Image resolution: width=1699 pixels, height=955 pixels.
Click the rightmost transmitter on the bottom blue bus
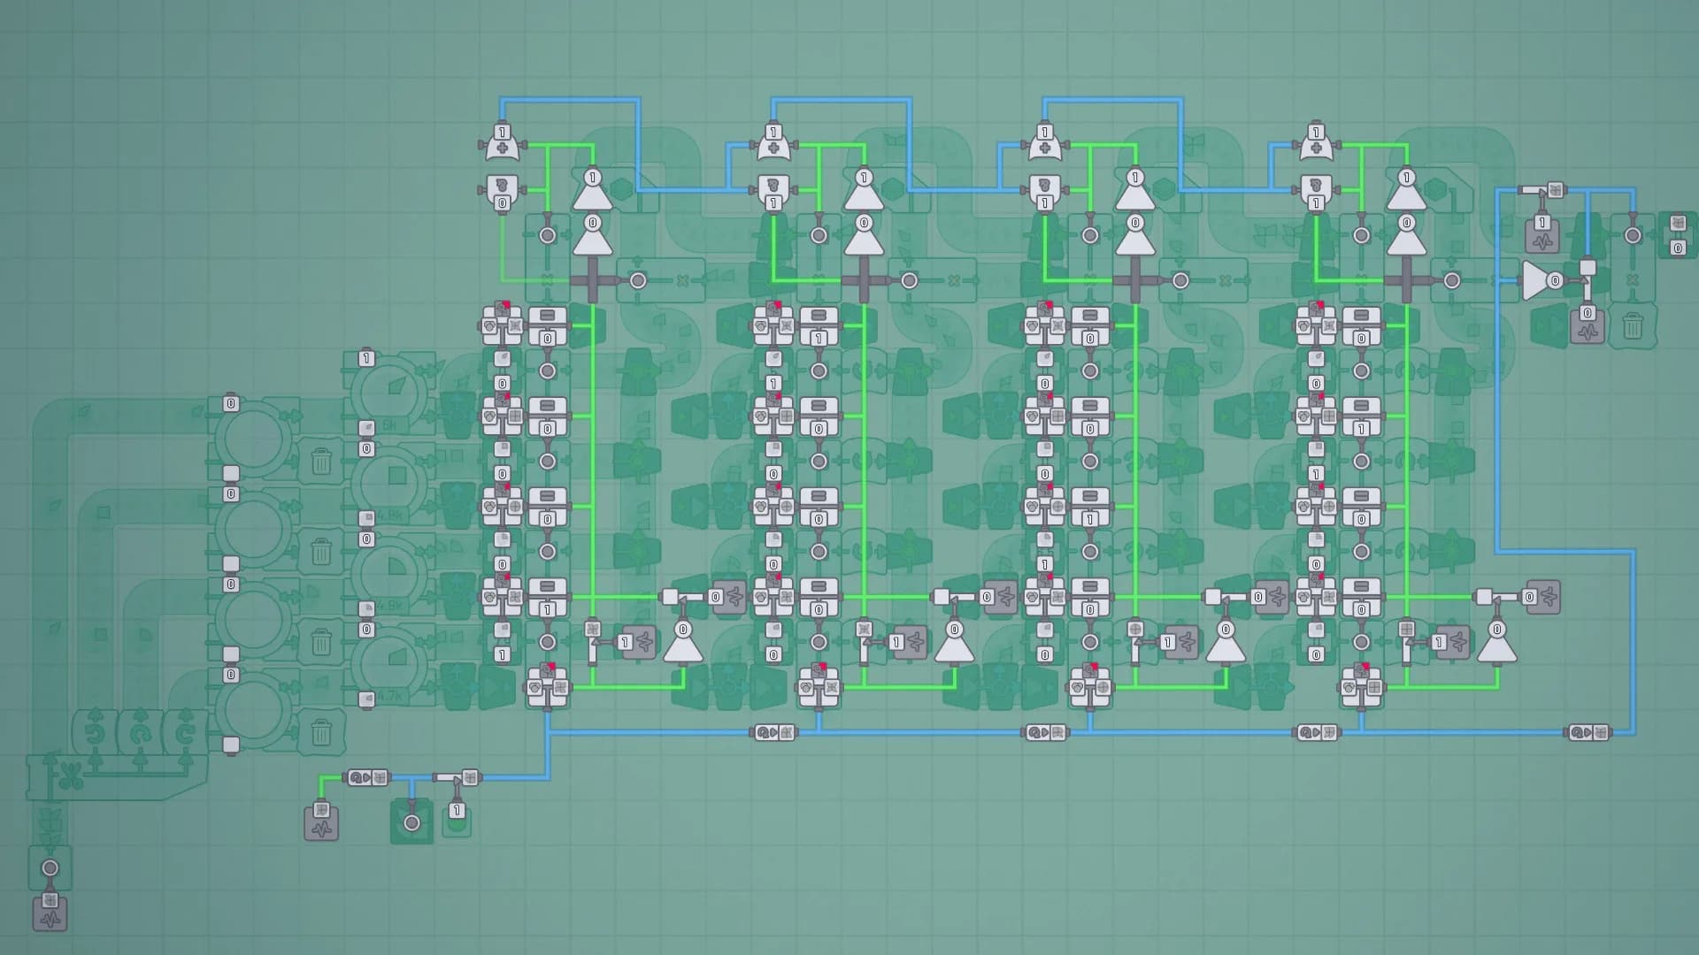pos(1588,732)
